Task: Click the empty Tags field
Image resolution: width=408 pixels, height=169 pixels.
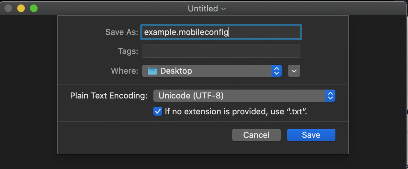Action: pos(221,51)
